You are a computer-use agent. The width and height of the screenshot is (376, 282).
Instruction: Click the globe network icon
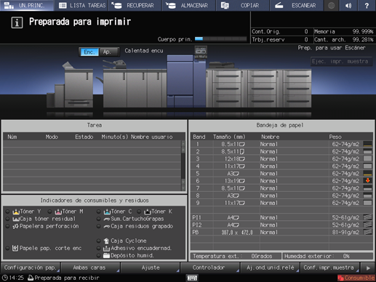(x=332, y=5)
